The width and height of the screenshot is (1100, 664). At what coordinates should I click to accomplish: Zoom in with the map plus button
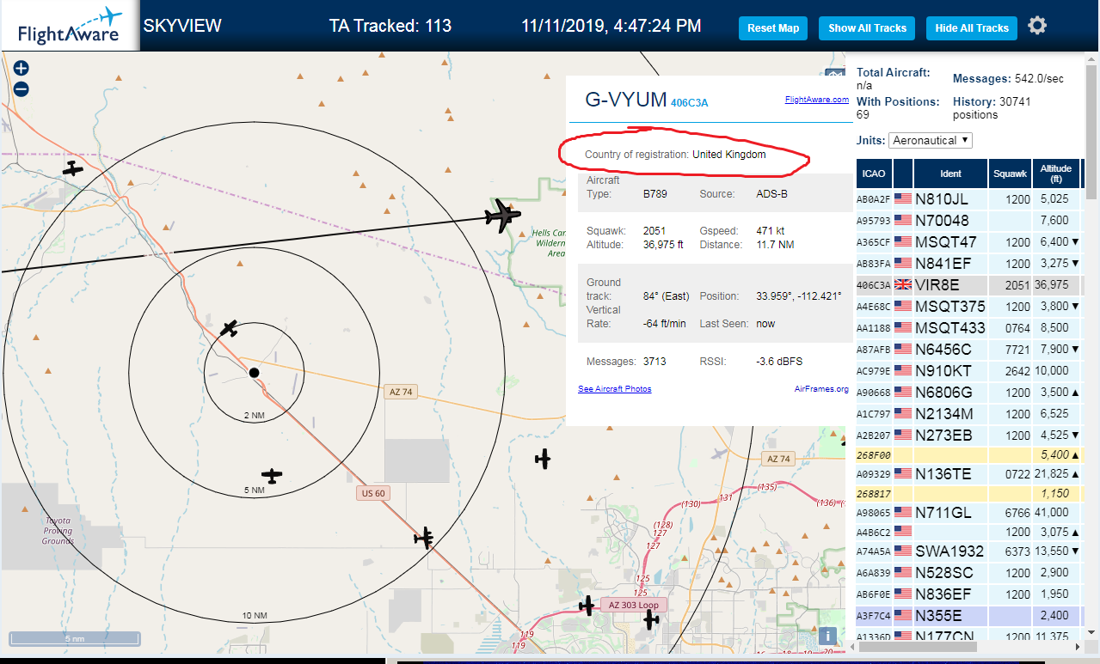(22, 68)
